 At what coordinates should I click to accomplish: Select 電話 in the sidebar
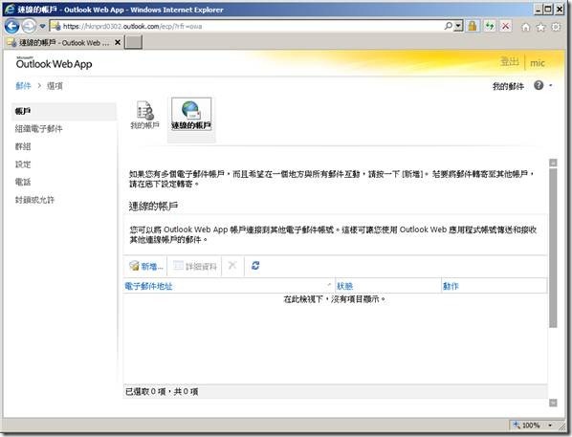click(x=23, y=182)
